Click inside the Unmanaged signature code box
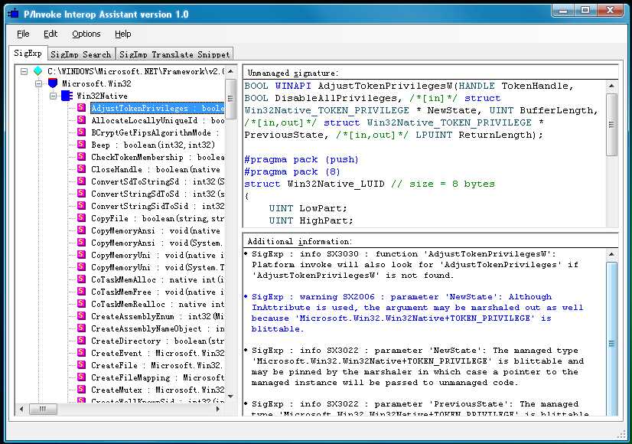This screenshot has height=444, width=632. [x=425, y=153]
